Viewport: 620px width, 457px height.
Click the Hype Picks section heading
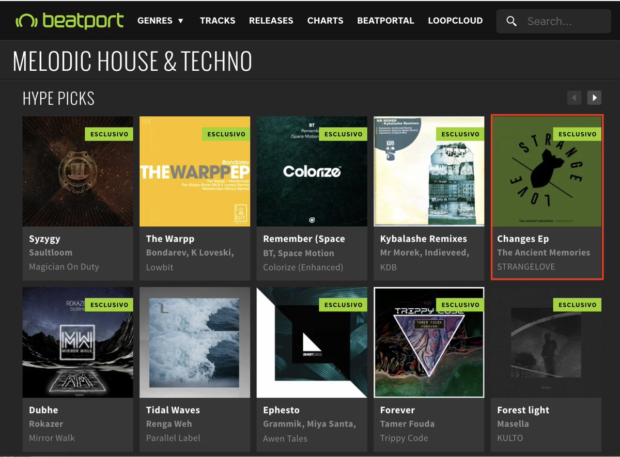click(x=58, y=98)
